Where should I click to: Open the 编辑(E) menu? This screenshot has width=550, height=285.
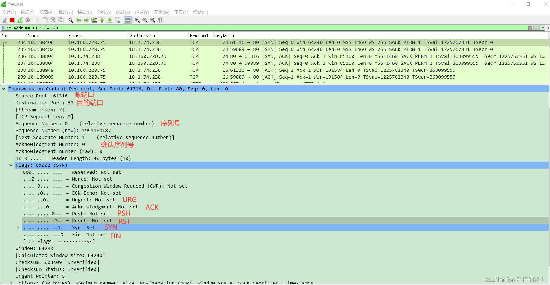pos(28,12)
